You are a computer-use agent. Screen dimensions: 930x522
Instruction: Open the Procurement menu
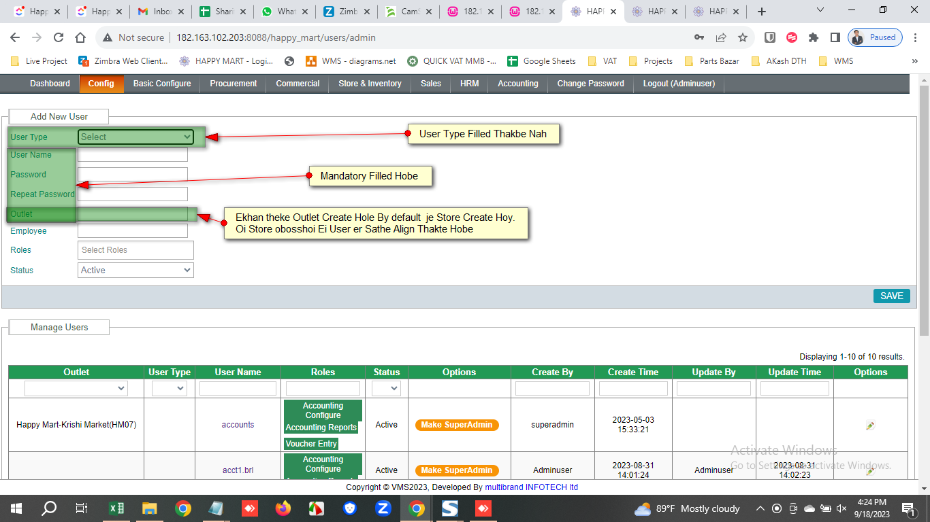234,84
